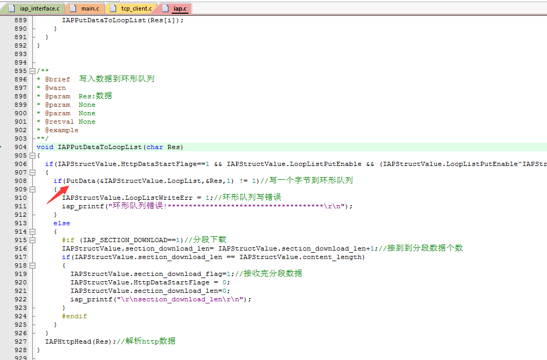Click comment '//分段下载' on line 915

click(205, 240)
